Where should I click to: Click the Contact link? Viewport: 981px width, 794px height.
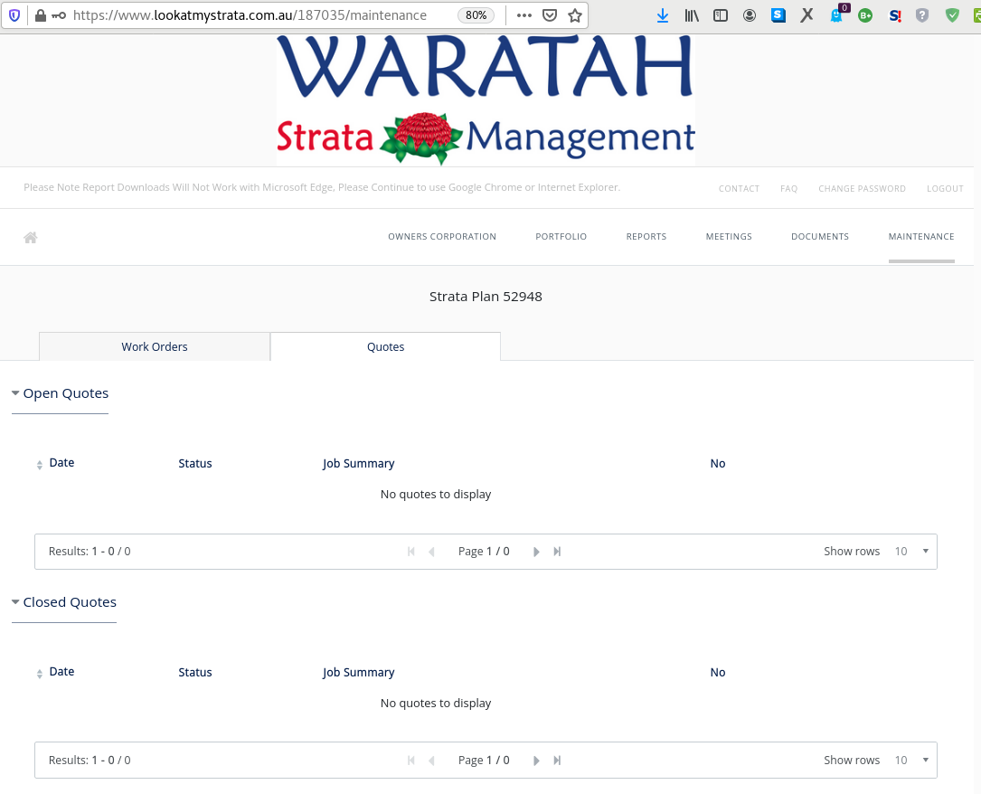click(739, 188)
